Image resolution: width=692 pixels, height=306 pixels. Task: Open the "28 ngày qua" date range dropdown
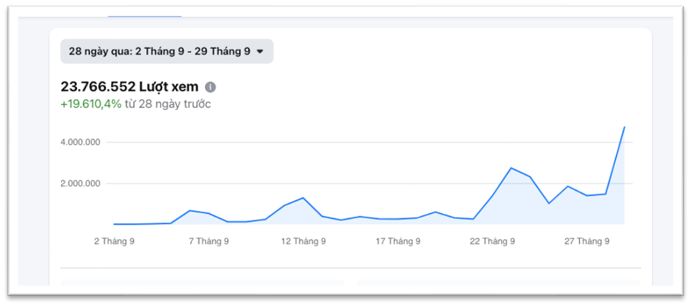(x=166, y=51)
